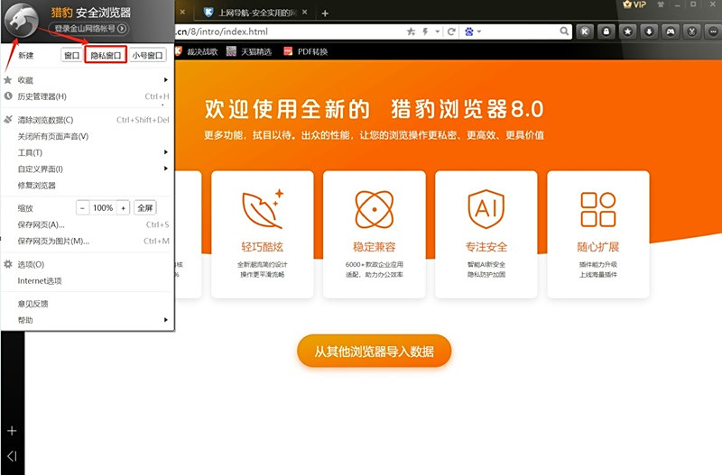Viewport: 722px width, 475px height.
Task: Collapse the sidebar with arrow icon
Action: [x=12, y=456]
